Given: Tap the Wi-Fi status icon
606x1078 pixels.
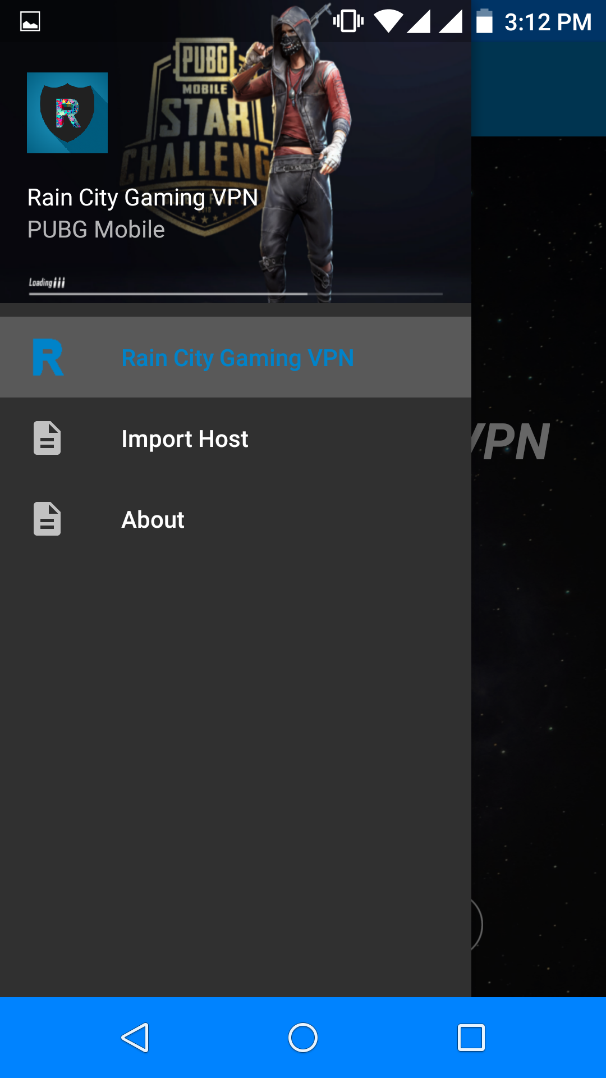Looking at the screenshot, I should (x=388, y=22).
